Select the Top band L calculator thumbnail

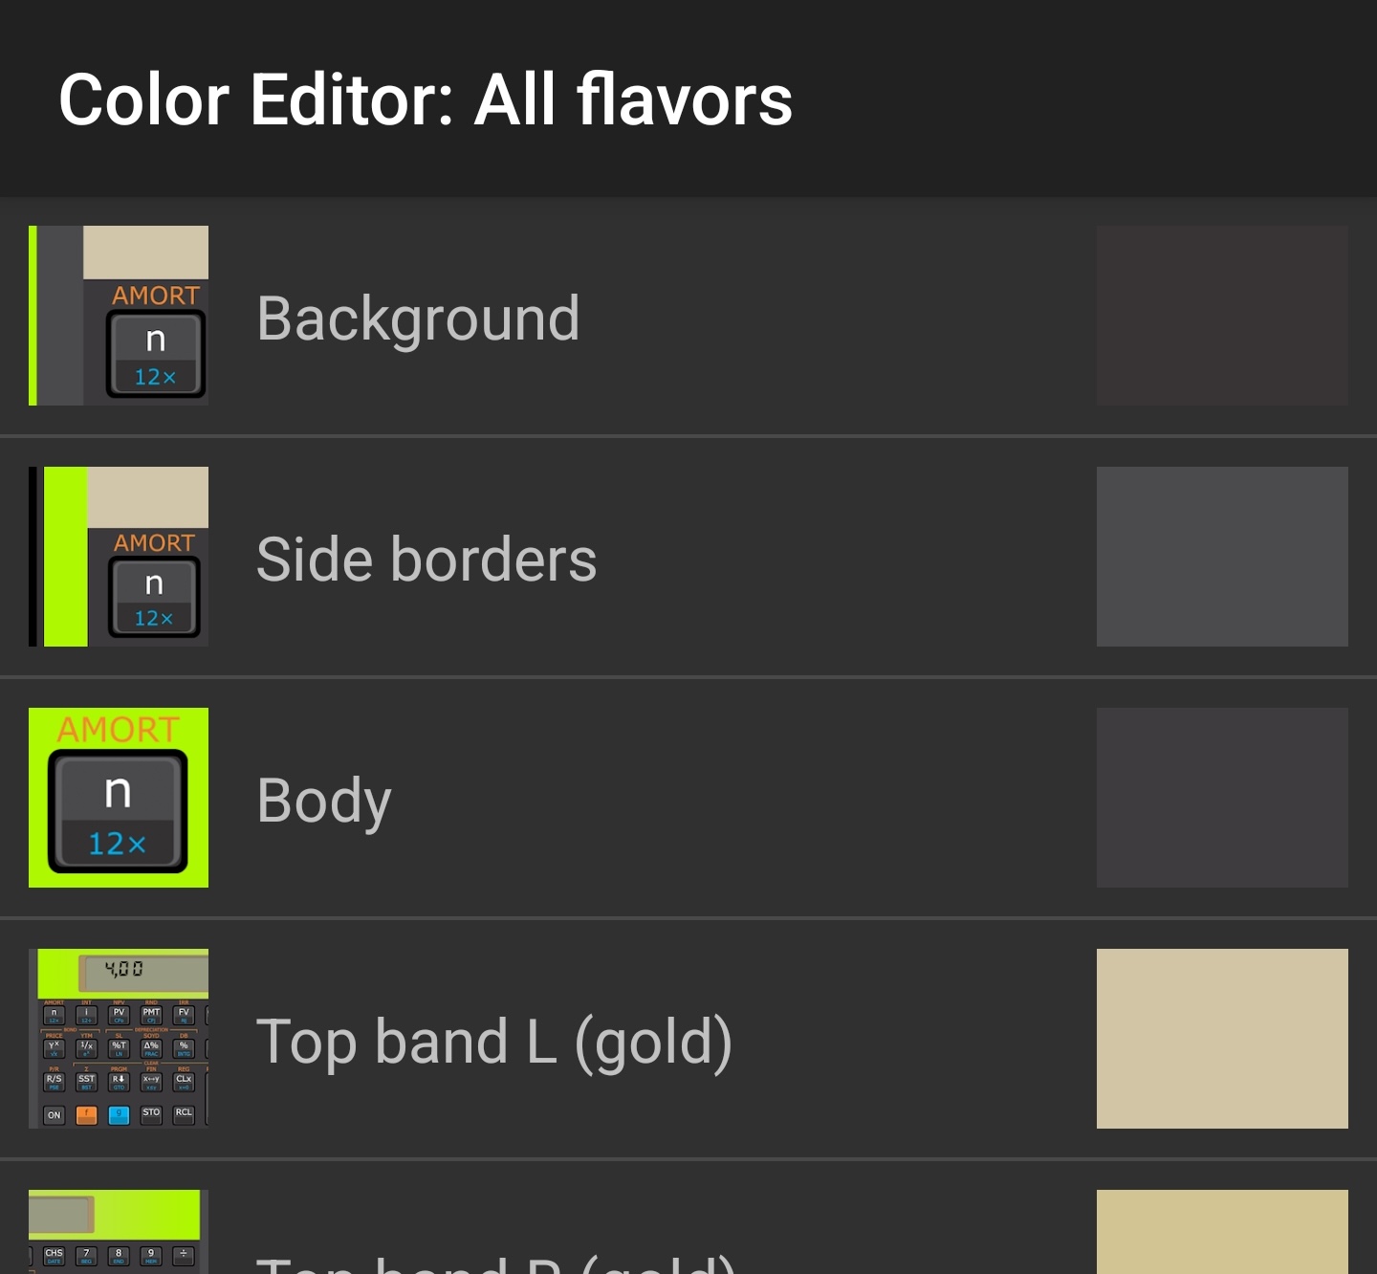click(119, 1039)
